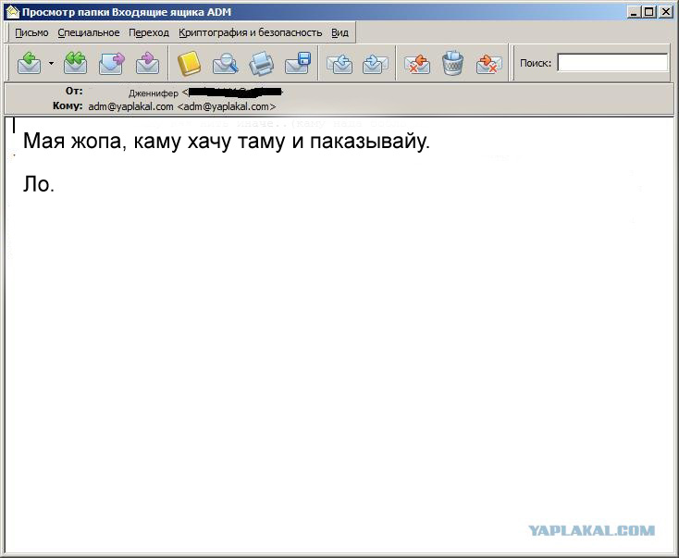Redirect the message with the purple-arrow closed envelope
Viewport: 679px width, 558px height.
[148, 63]
